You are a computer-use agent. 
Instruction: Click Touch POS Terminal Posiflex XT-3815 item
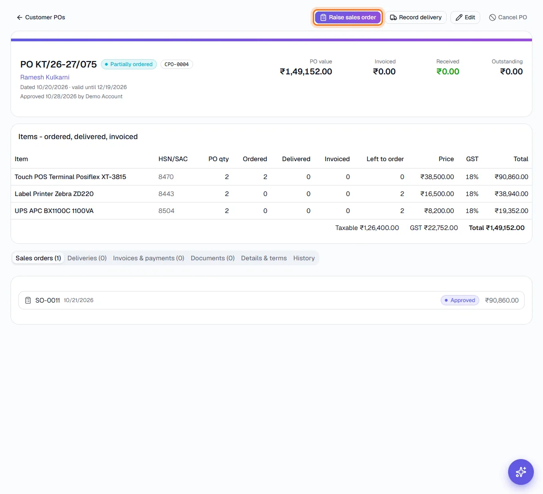(x=70, y=177)
